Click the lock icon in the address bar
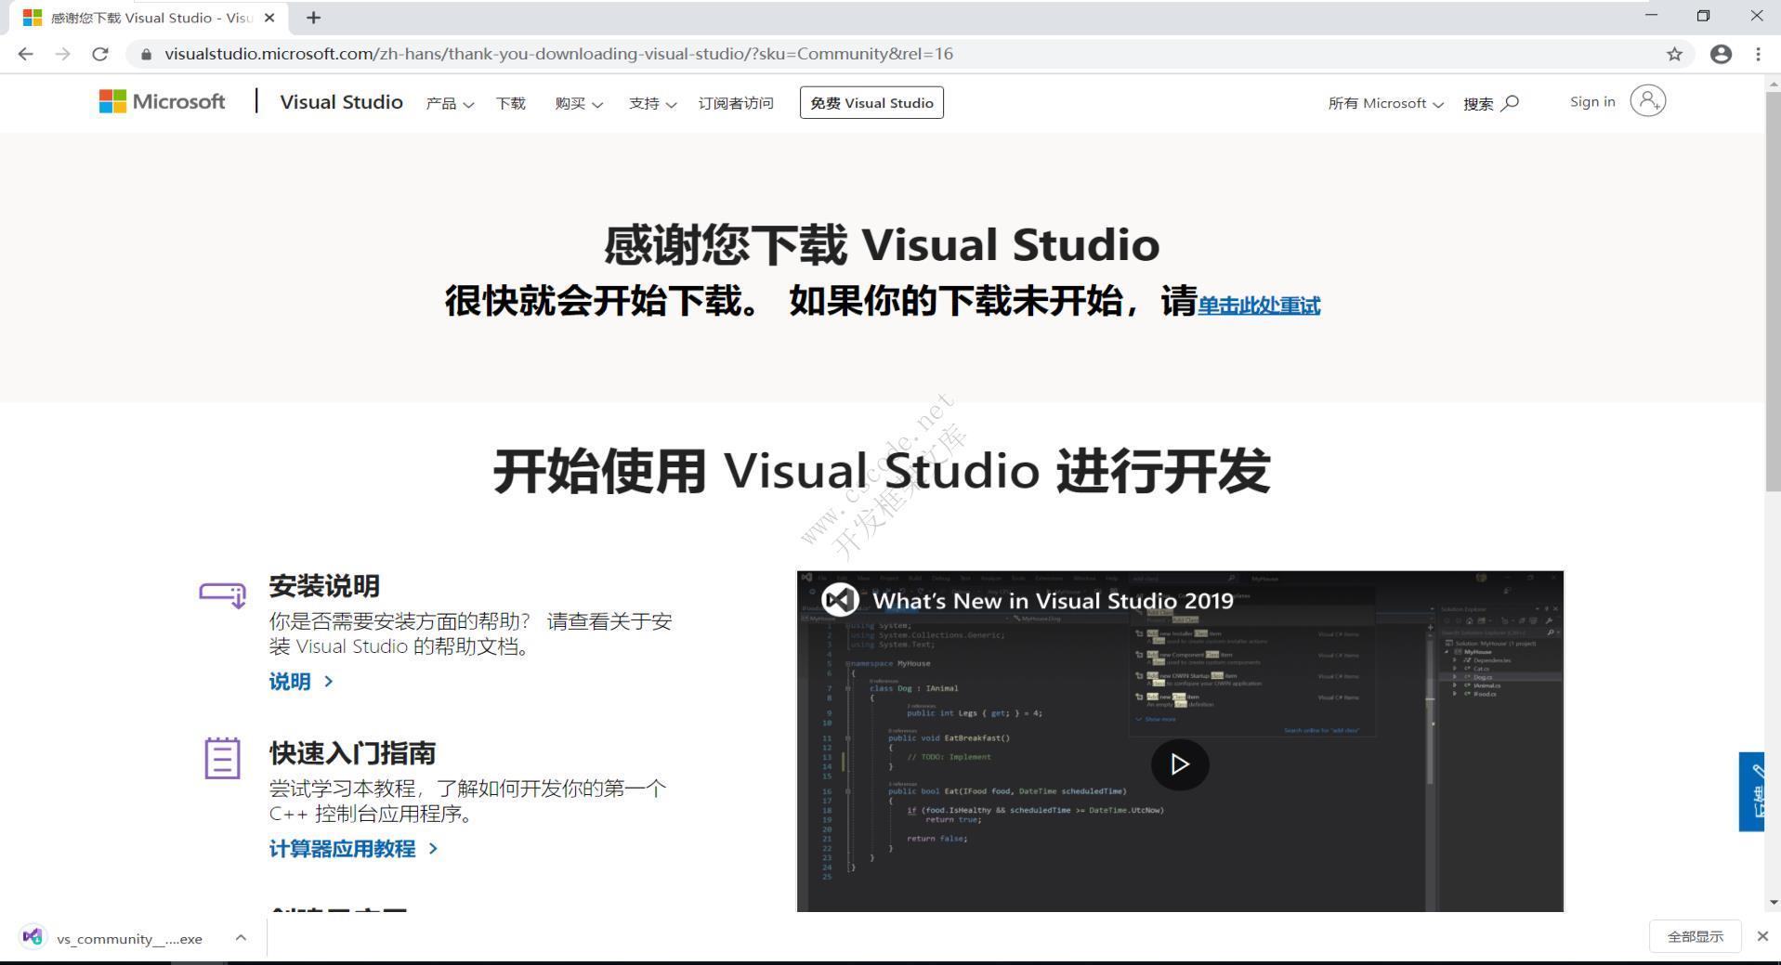Screen dimensions: 1781x965 coord(146,54)
